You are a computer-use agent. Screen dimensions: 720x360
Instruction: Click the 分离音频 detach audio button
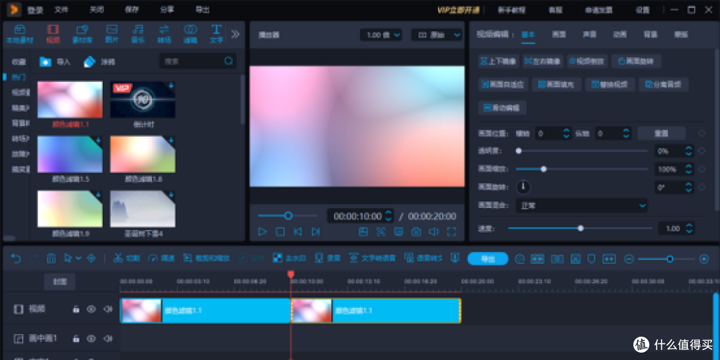point(663,85)
